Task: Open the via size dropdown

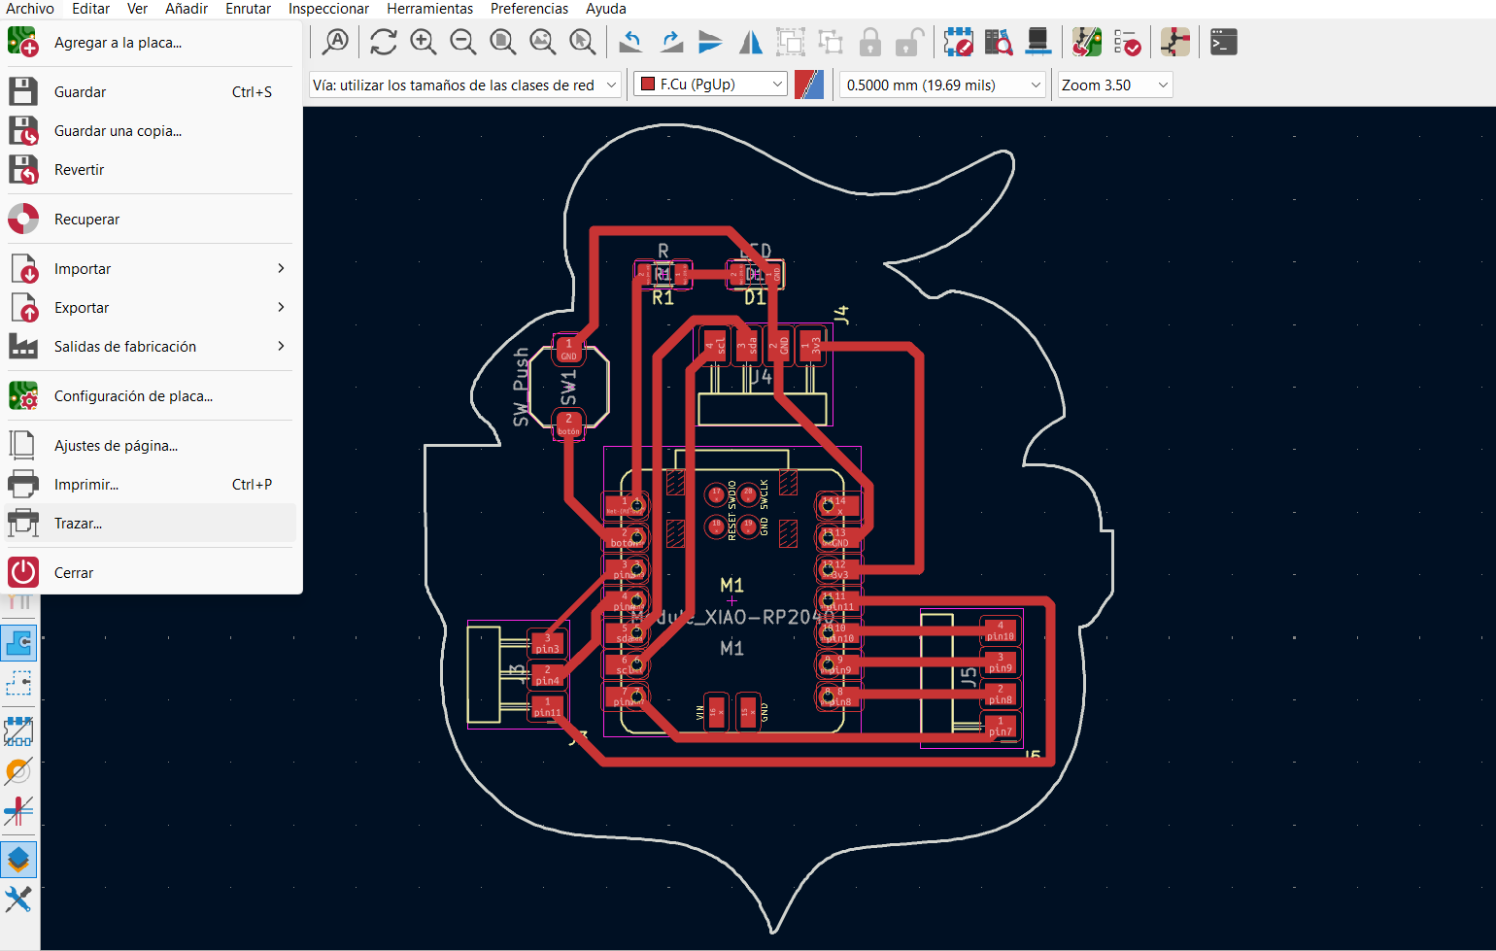Action: pos(464,84)
